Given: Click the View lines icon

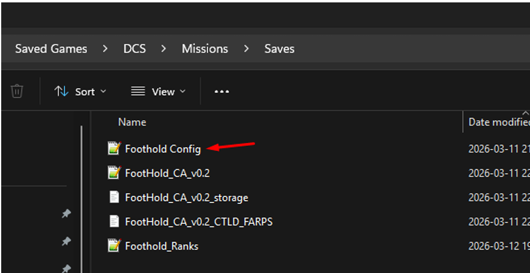Looking at the screenshot, I should click(x=138, y=92).
